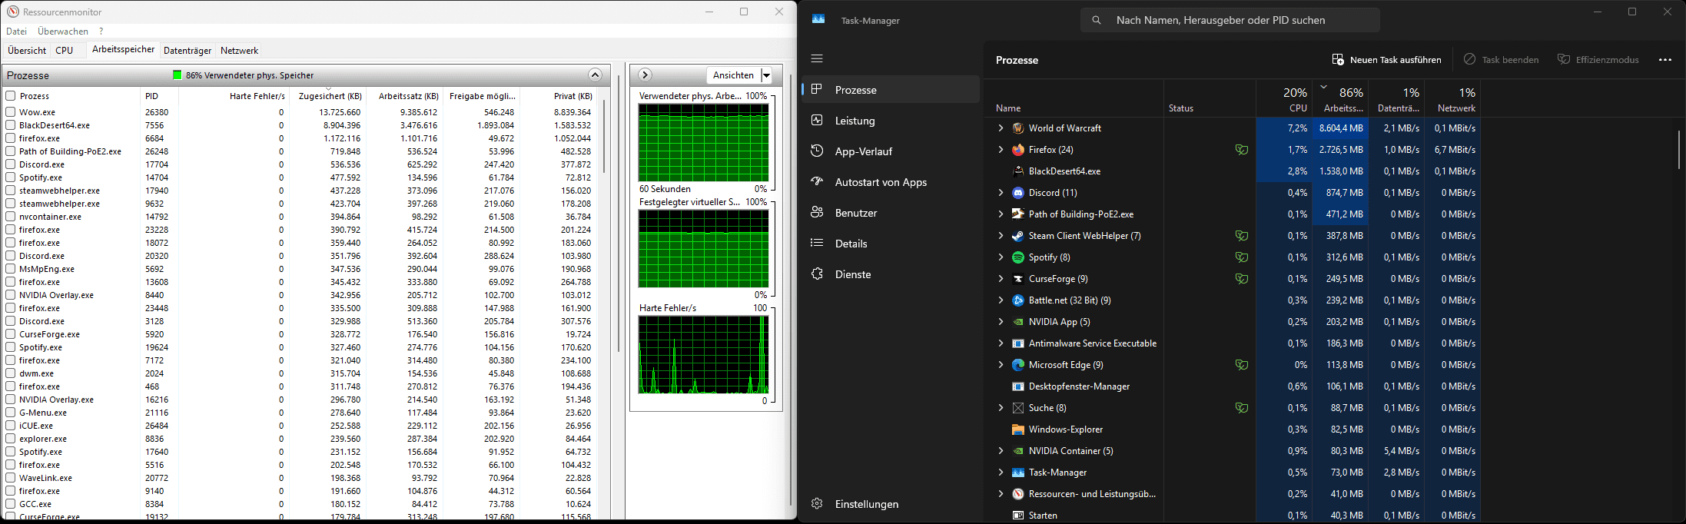Check the BlackDesert64.exe process checkbox
1686x524 pixels.
(11, 125)
